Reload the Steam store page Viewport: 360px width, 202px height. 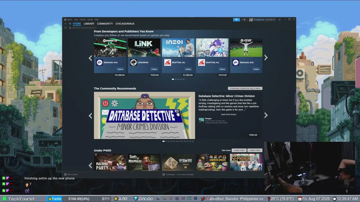point(66,28)
